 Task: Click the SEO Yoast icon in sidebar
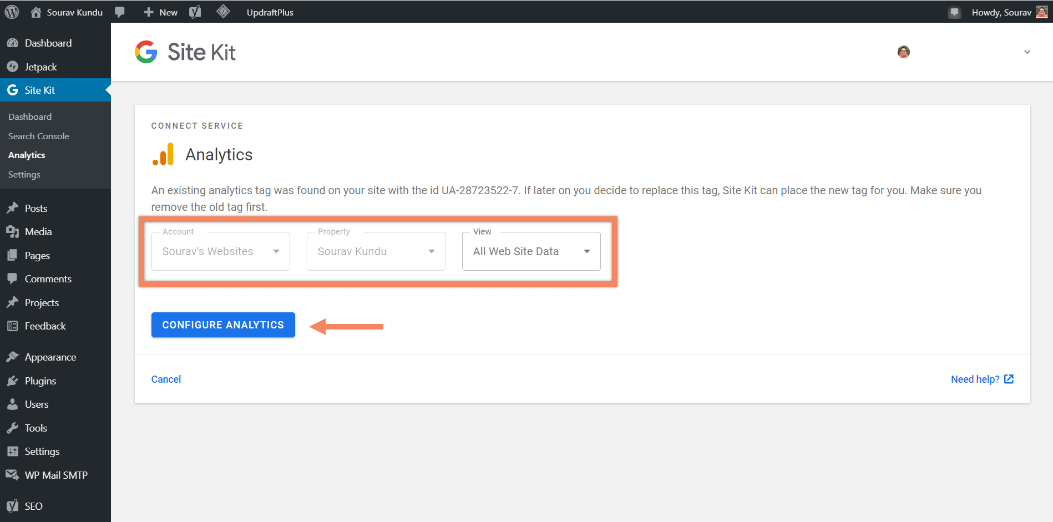[x=12, y=506]
